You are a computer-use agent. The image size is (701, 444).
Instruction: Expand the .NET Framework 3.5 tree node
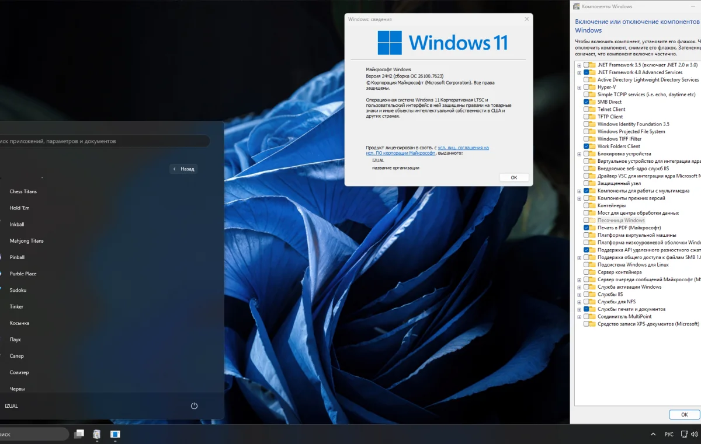tap(579, 65)
